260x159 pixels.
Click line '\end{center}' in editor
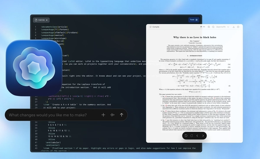tap(52, 145)
